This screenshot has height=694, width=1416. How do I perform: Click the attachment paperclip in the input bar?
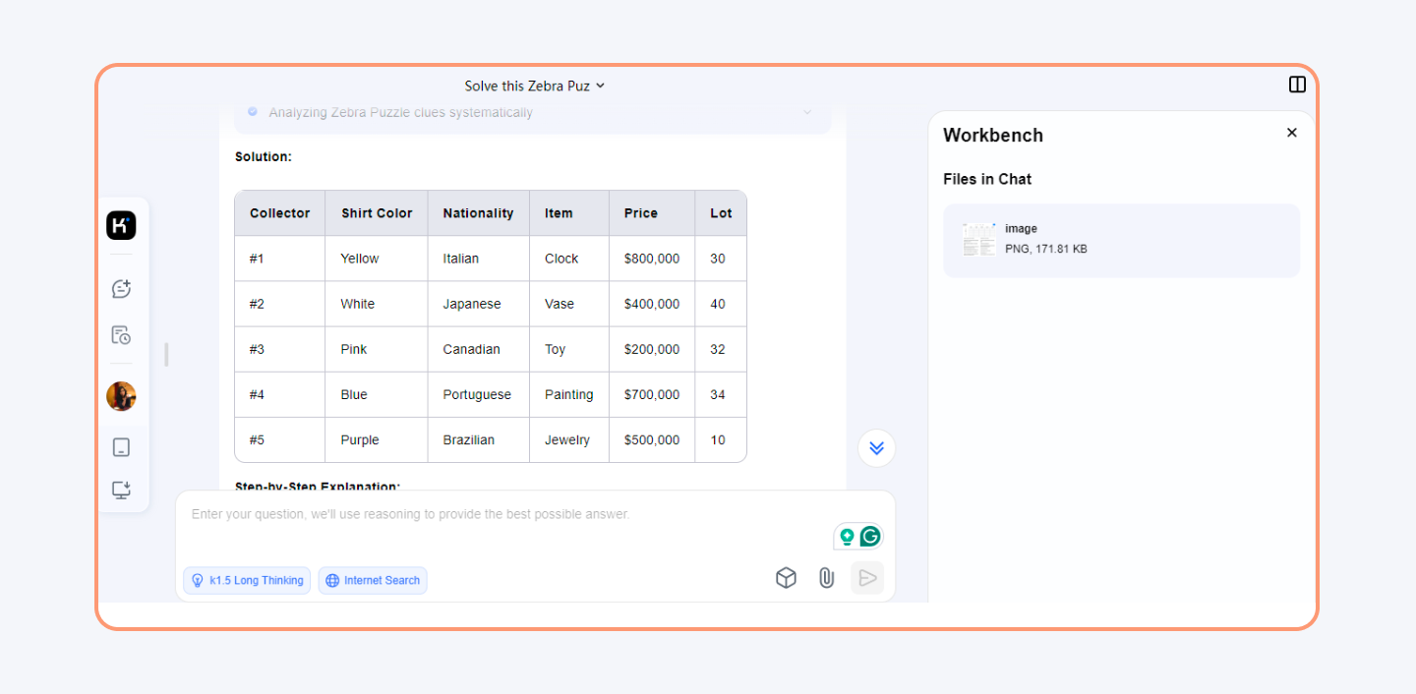pos(826,578)
